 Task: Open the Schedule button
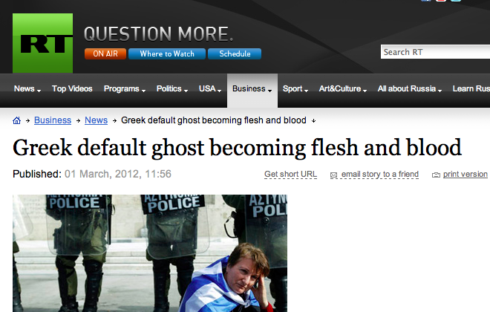click(x=235, y=53)
